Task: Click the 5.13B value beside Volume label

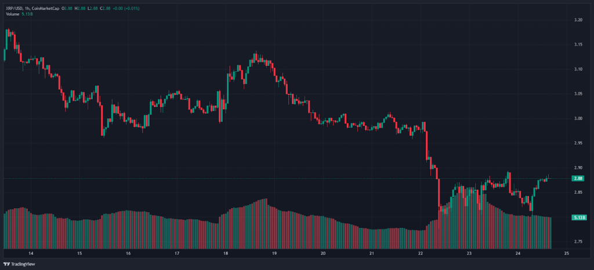Action: [x=27, y=14]
